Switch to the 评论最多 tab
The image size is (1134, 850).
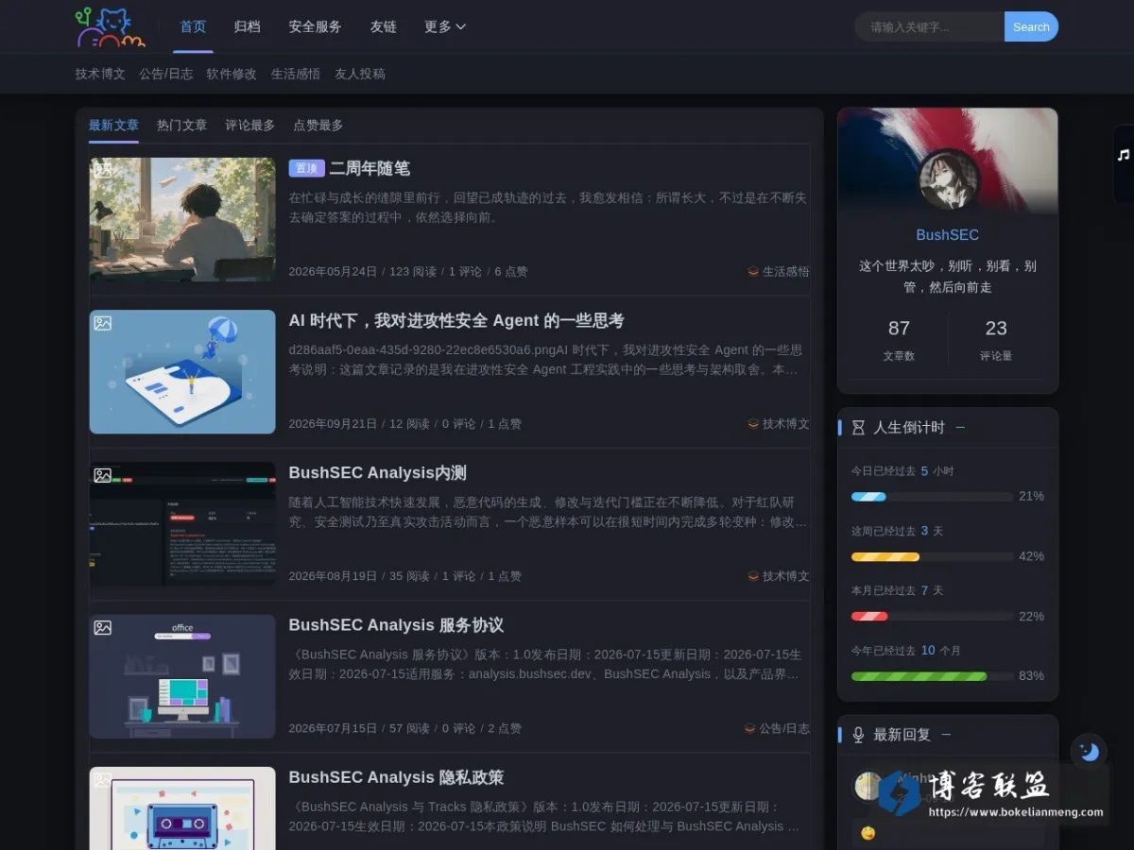coord(249,125)
